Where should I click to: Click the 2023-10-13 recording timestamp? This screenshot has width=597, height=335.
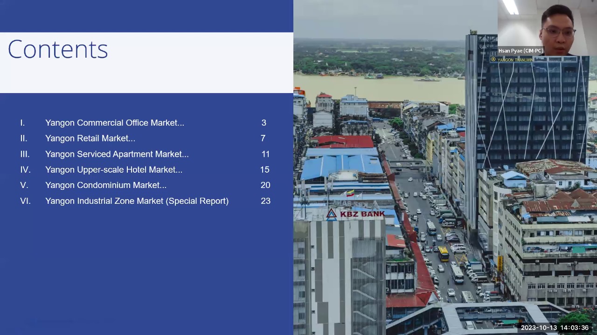pyautogui.click(x=555, y=328)
